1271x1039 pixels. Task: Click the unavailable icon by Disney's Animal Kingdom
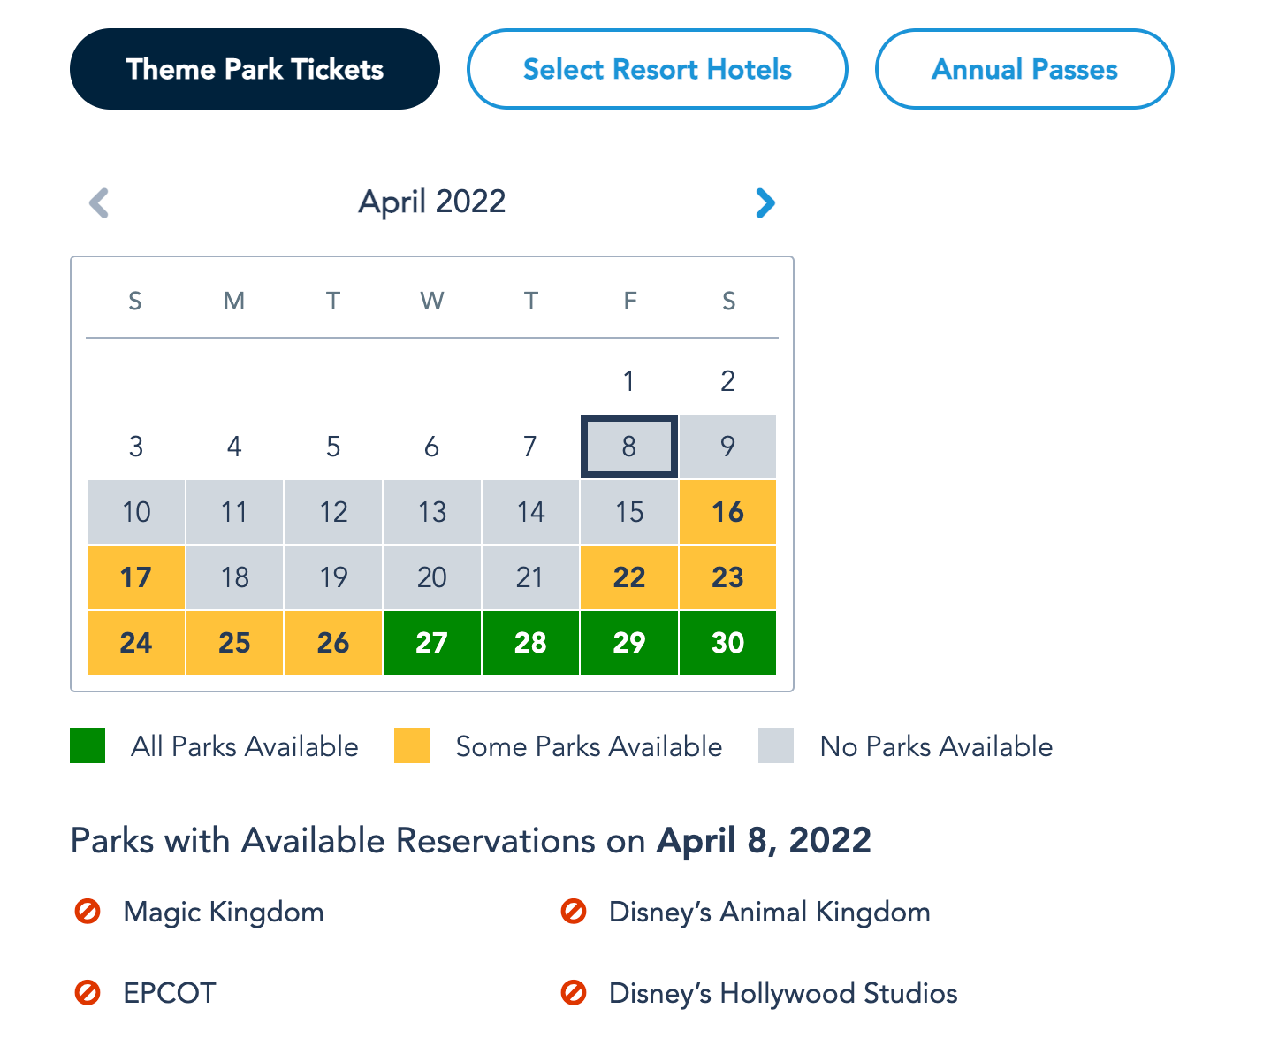point(574,912)
